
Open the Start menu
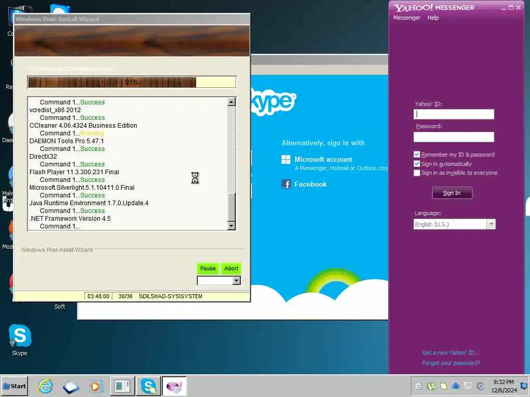pos(14,386)
